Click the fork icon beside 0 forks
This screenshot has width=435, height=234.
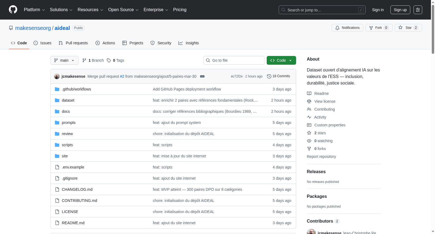[x=309, y=149]
